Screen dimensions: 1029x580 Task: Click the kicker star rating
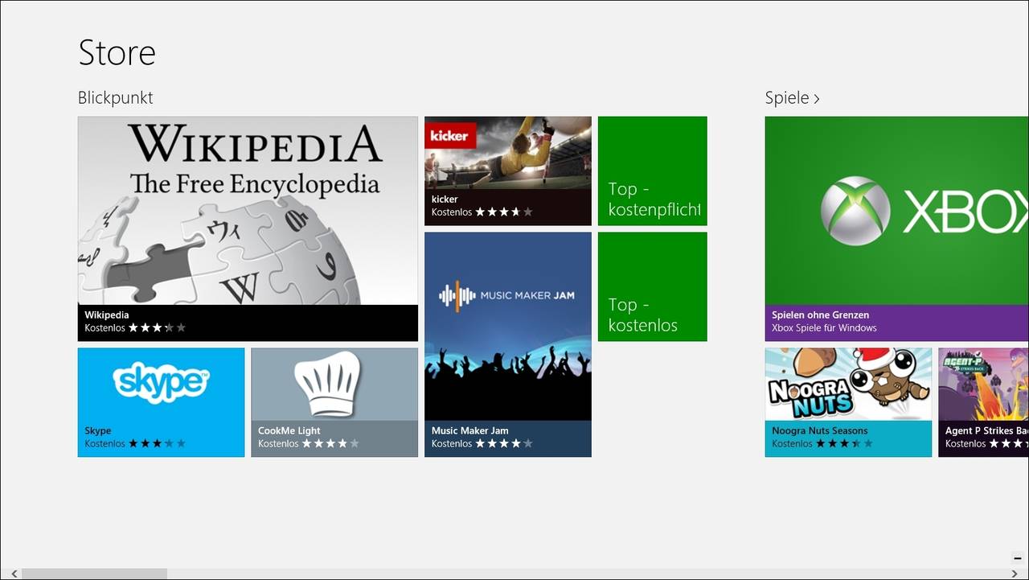point(504,212)
